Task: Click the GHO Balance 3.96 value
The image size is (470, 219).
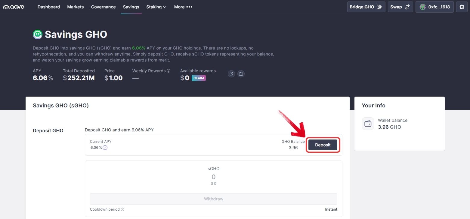Action: click(293, 148)
